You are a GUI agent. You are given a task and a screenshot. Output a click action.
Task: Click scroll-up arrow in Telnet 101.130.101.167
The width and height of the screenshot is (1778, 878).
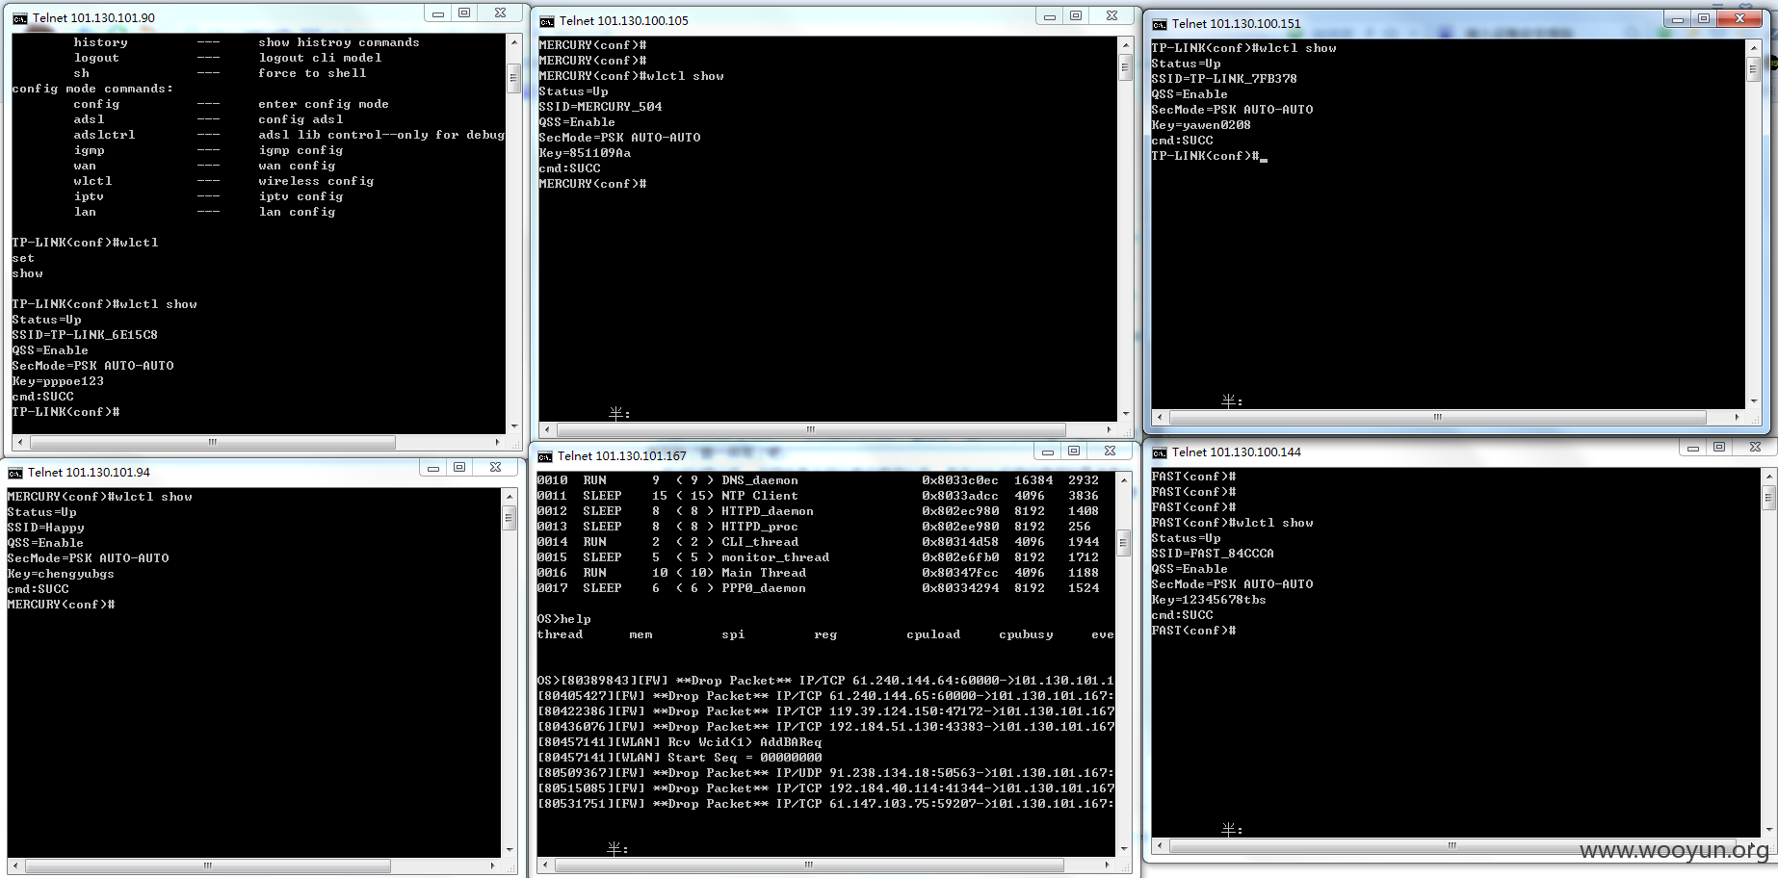coord(1123,479)
